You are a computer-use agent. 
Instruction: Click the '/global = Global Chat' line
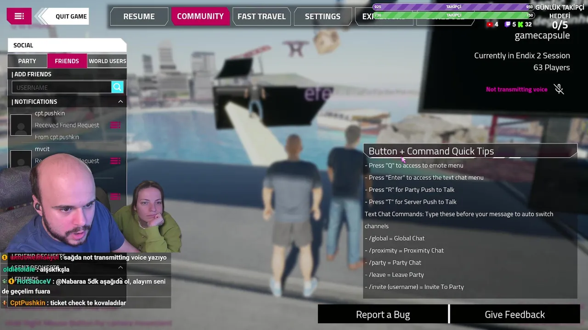[x=395, y=238]
